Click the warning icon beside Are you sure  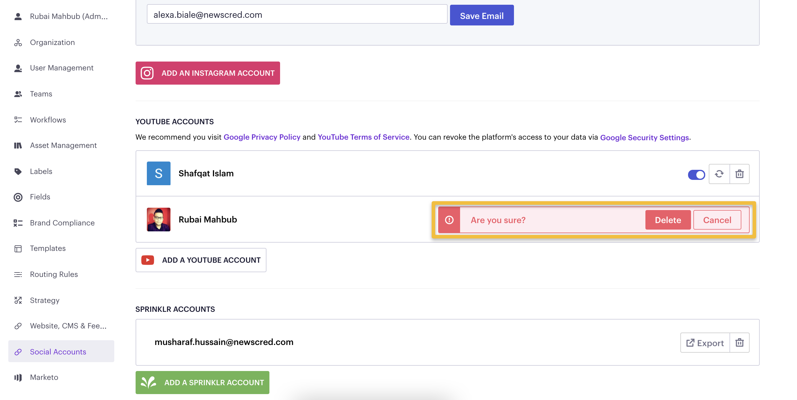tap(449, 220)
